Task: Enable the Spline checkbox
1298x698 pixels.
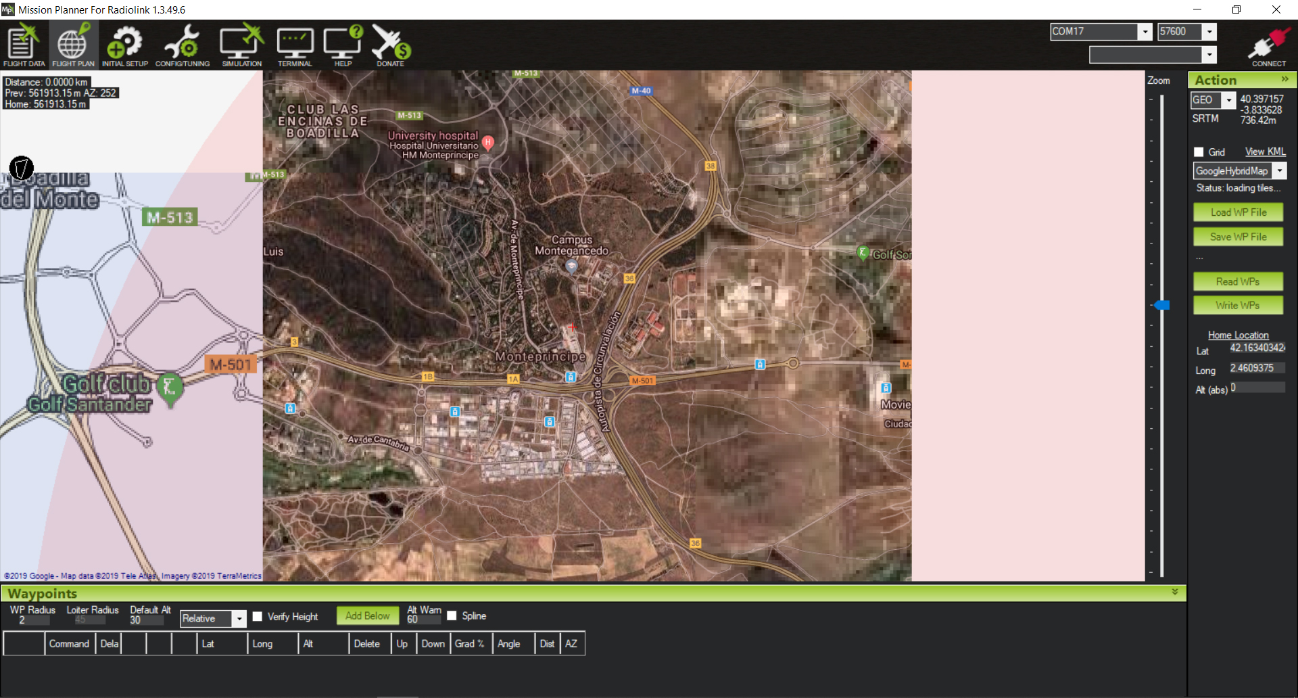Action: (452, 616)
